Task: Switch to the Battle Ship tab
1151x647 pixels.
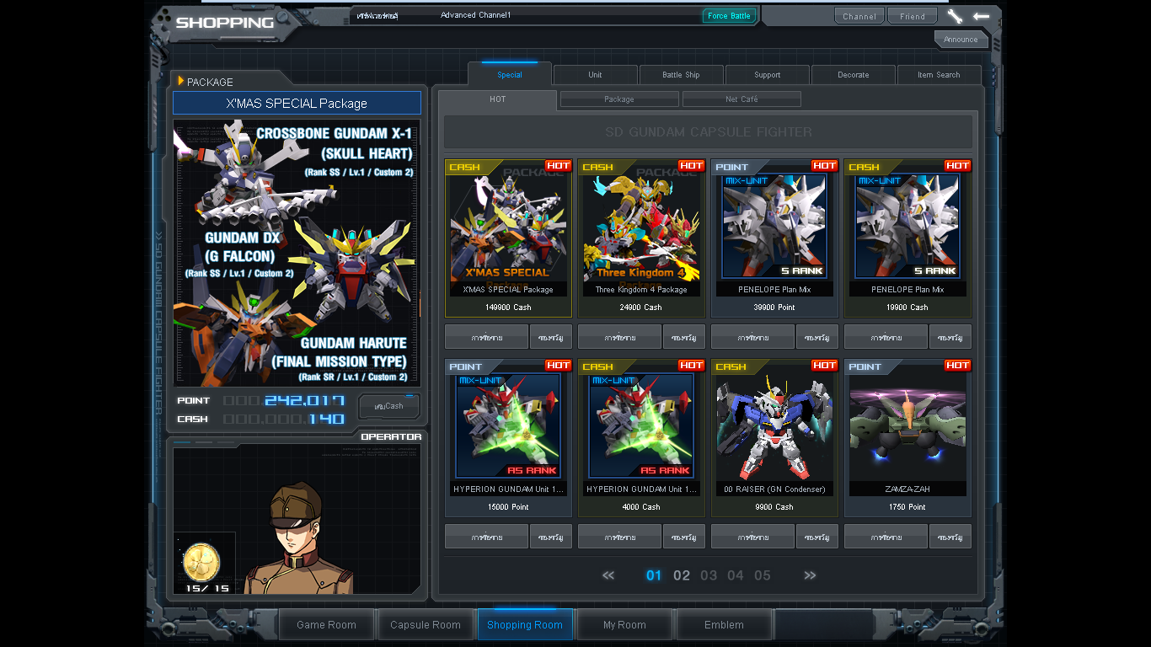Action: [x=681, y=75]
